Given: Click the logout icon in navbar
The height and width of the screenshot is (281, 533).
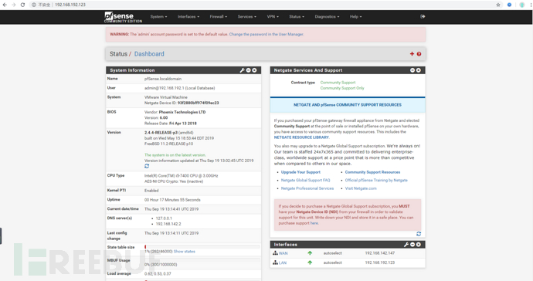Looking at the screenshot, I should point(423,16).
